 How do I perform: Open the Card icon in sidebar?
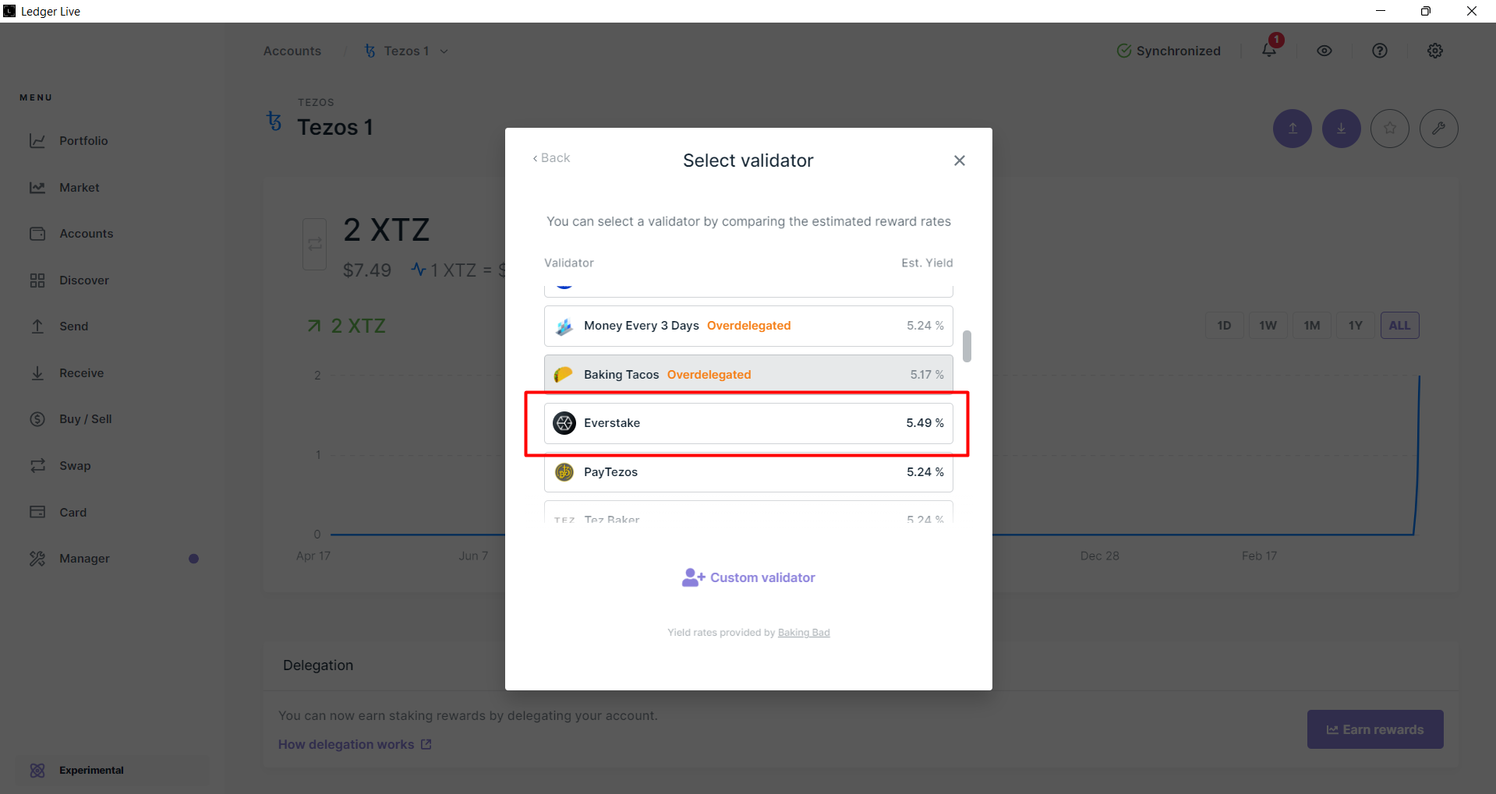[x=37, y=512]
